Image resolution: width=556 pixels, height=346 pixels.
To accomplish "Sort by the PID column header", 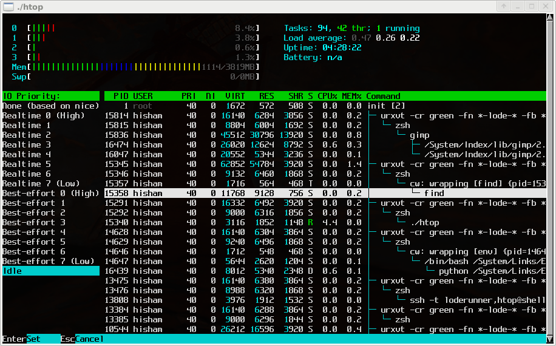I will [x=120, y=96].
